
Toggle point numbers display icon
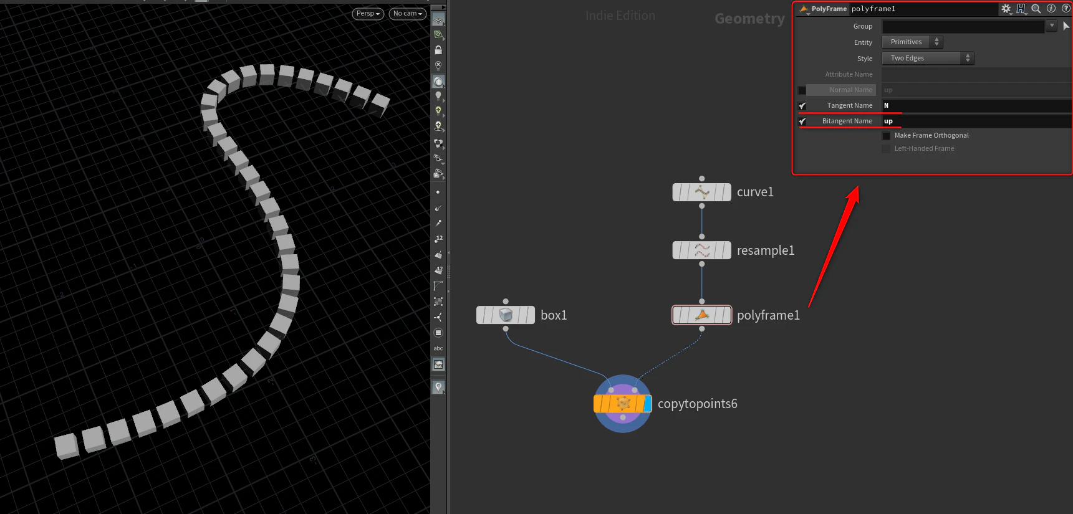pyautogui.click(x=438, y=239)
